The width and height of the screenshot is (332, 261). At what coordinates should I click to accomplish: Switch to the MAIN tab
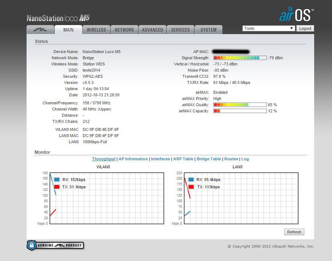(68, 30)
